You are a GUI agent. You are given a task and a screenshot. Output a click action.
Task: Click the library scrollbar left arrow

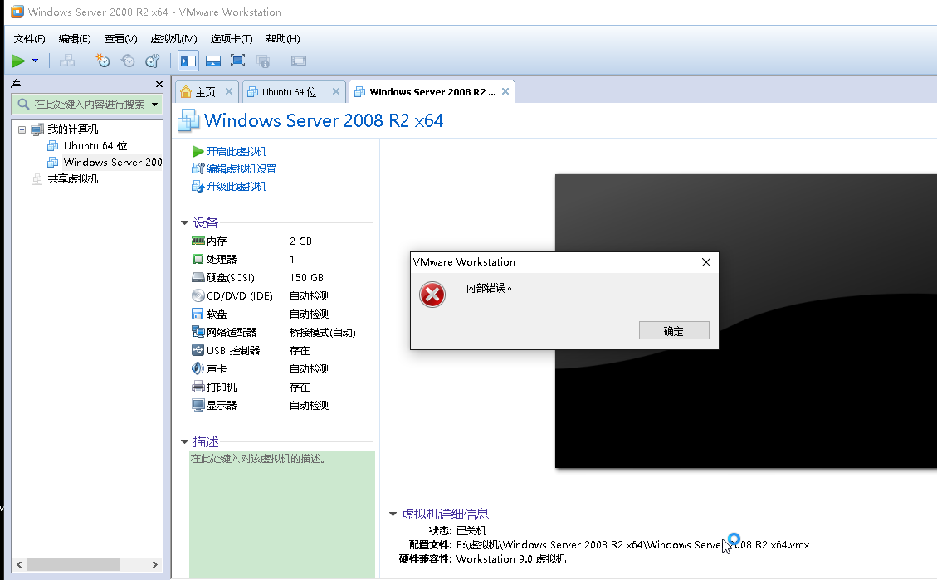19,564
